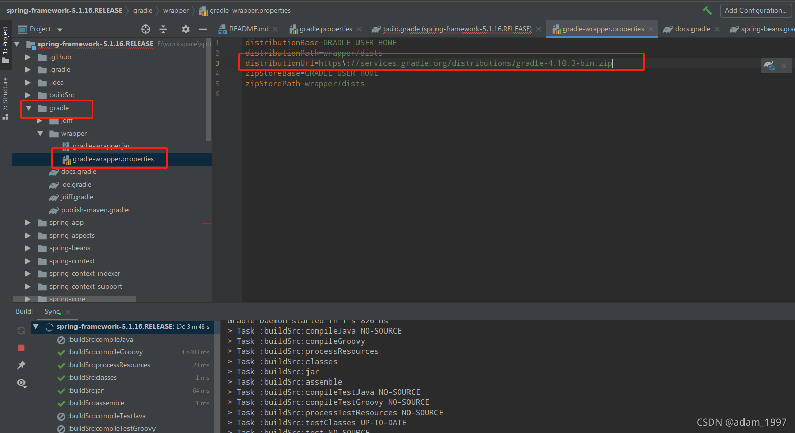Viewport: 795px width, 433px height.
Task: Select spring-context-indexer folder
Action: coord(85,274)
